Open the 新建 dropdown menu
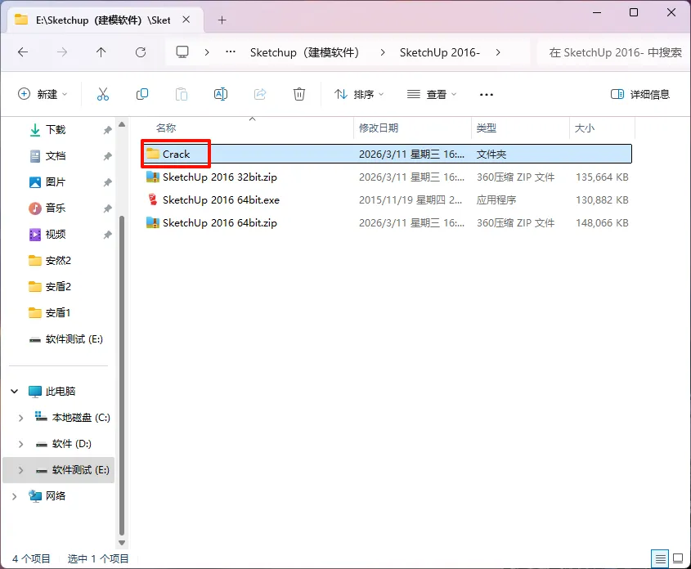Viewport: 691px width, 569px height. tap(43, 94)
